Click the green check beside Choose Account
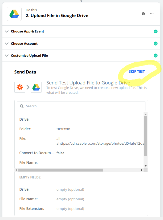163x220 pixels. pos(156,43)
